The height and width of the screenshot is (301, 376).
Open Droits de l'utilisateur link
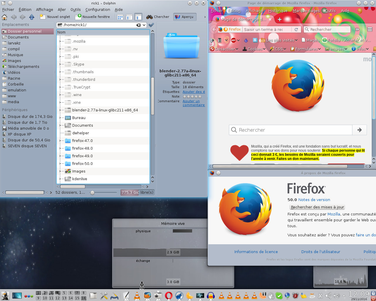pos(321,252)
